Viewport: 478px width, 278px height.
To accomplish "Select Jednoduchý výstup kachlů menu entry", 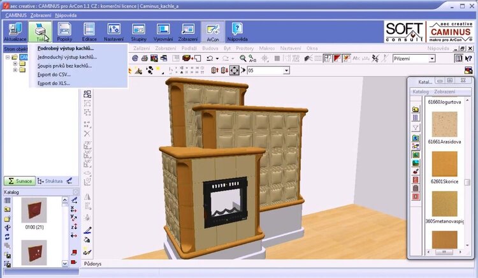I will (x=67, y=57).
